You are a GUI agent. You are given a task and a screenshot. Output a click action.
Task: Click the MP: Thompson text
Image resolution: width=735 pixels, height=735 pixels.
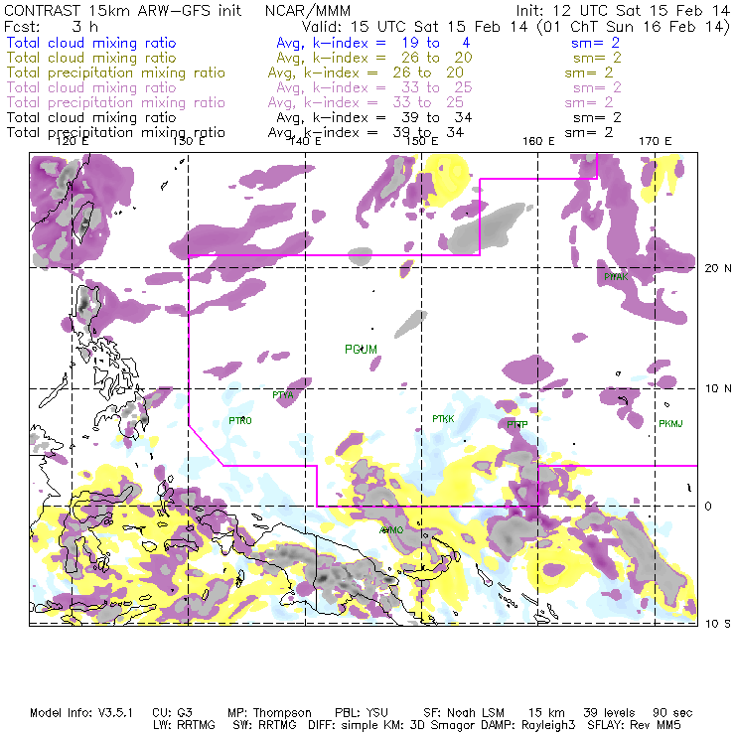(269, 713)
